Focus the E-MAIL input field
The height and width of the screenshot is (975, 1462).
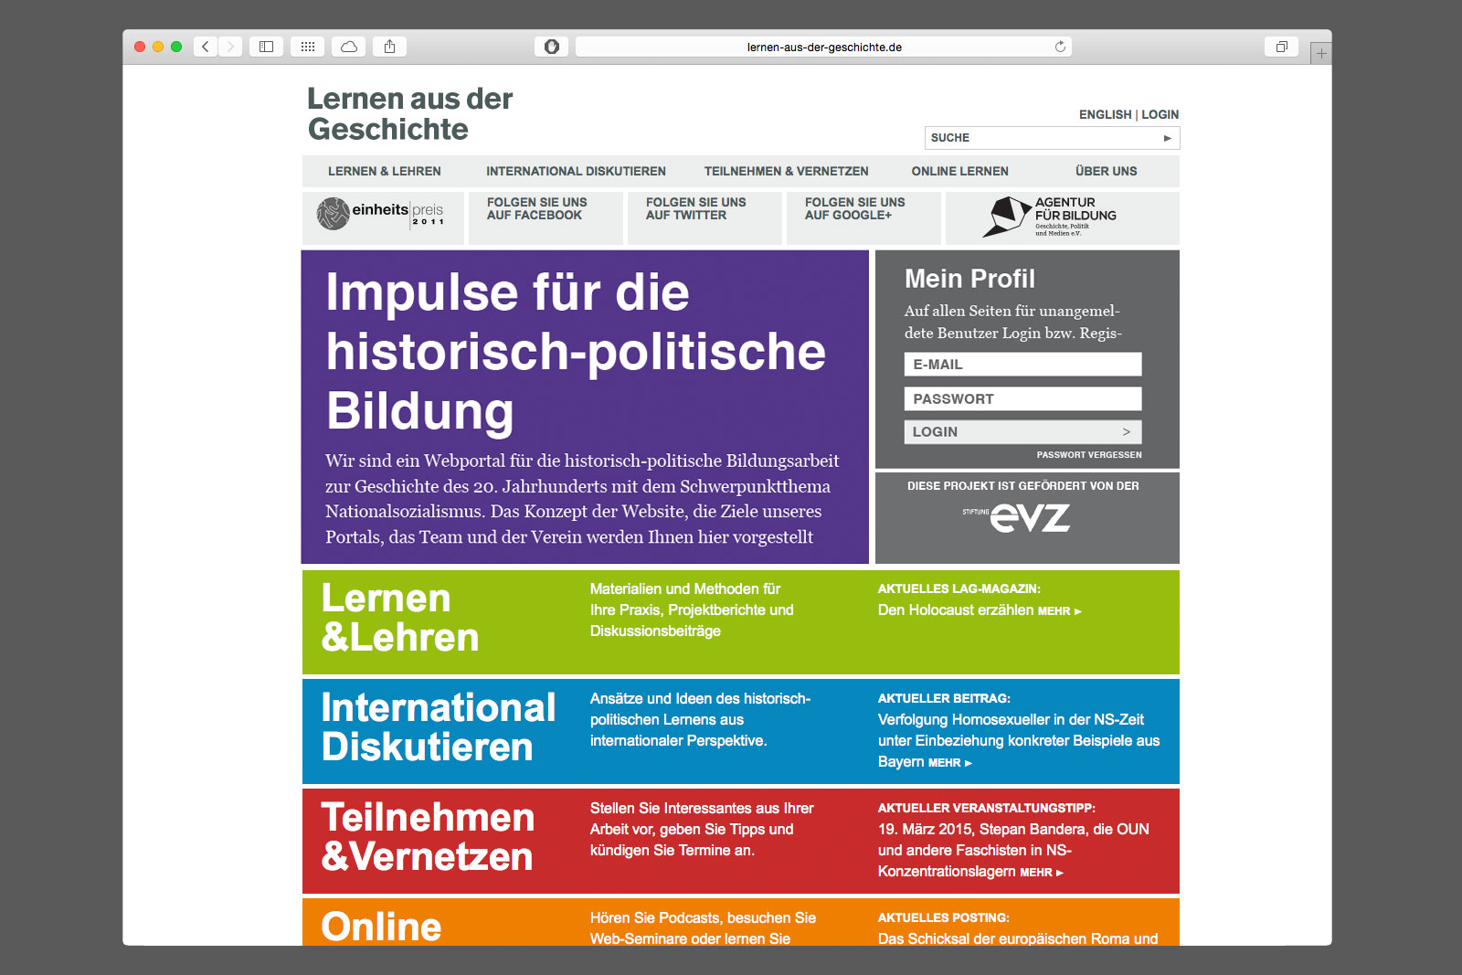1022,365
